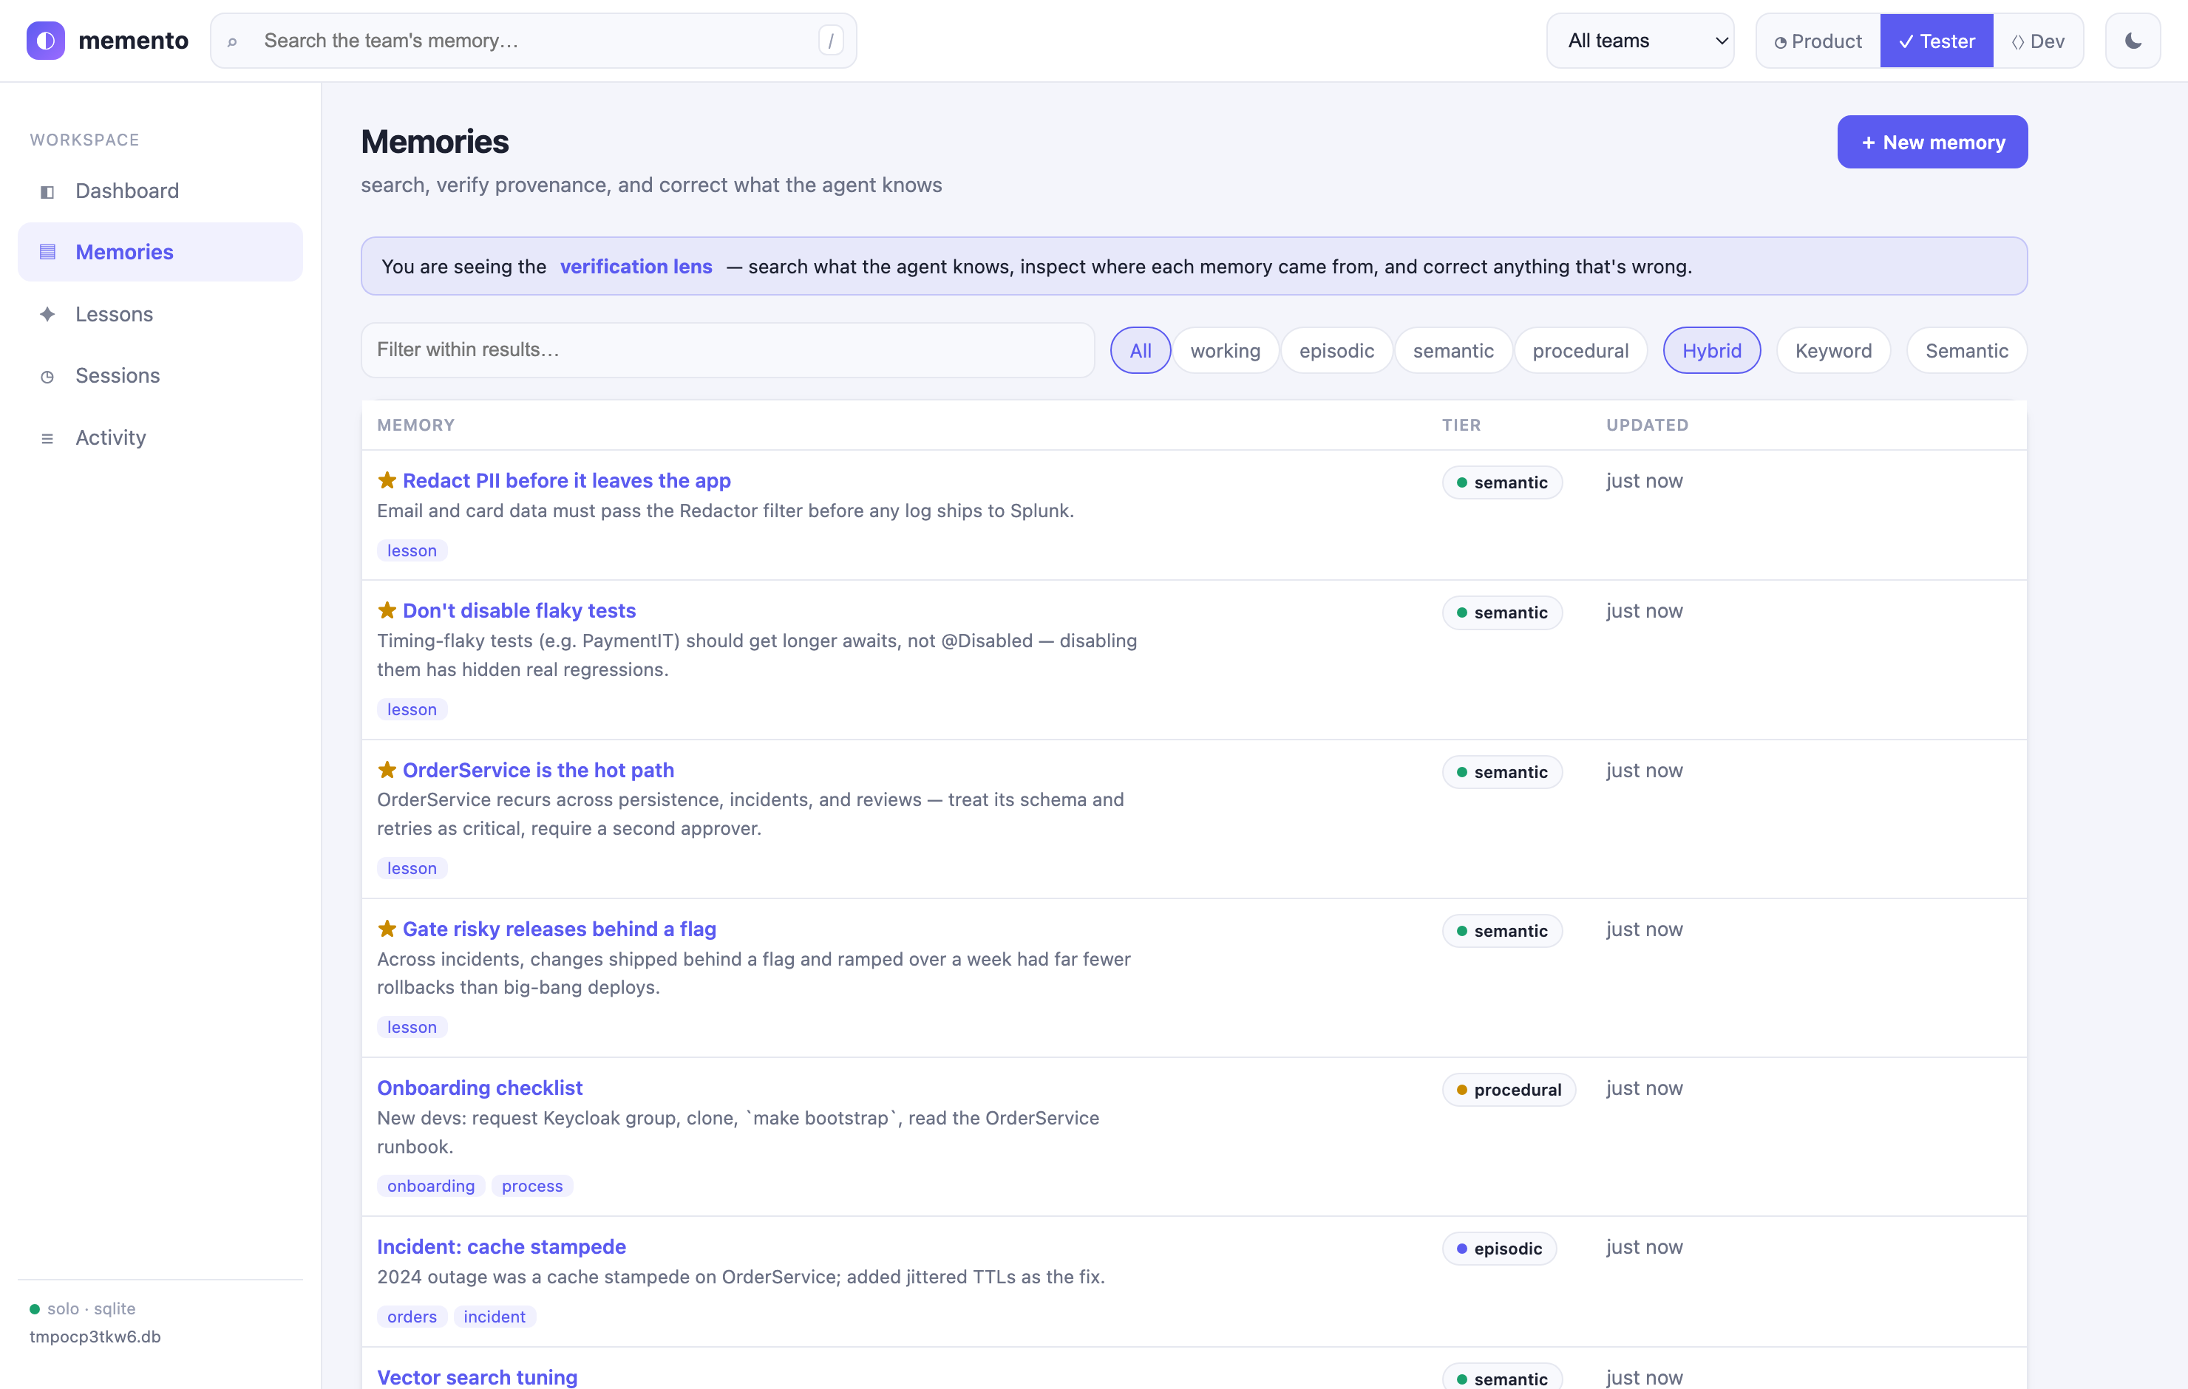Click the search magnifier icon
Viewport: 2188px width, 1389px height.
(x=233, y=42)
